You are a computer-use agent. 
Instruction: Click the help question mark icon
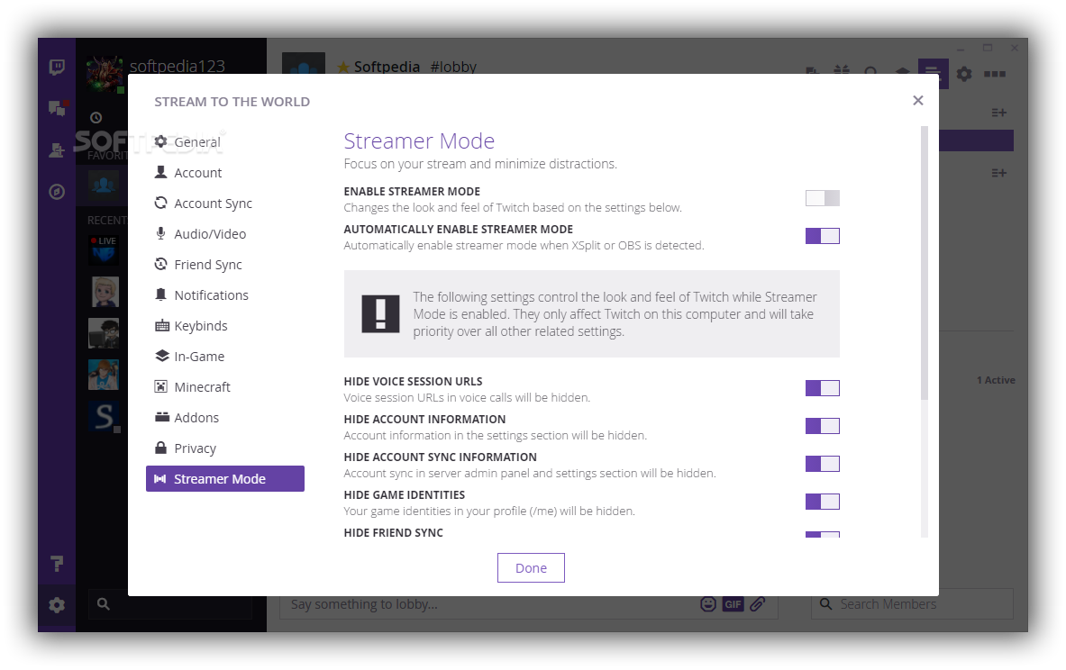pos(57,564)
